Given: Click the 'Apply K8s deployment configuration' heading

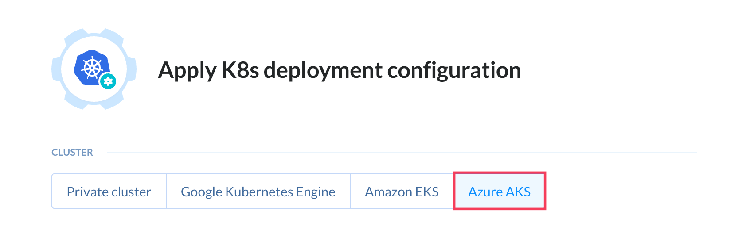Looking at the screenshot, I should tap(339, 70).
